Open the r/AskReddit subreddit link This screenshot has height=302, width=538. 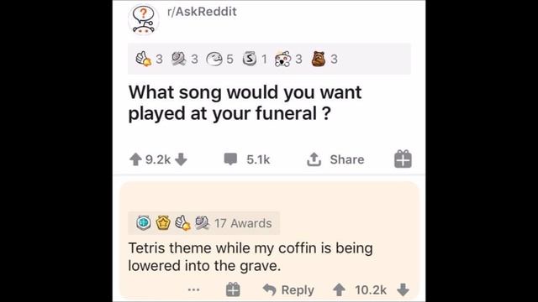pyautogui.click(x=202, y=12)
